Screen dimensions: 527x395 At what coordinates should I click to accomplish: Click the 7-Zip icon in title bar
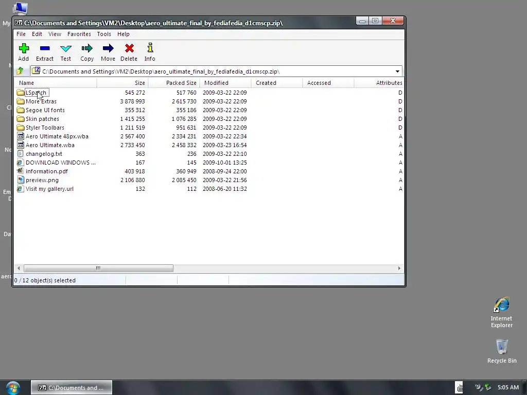point(19,23)
